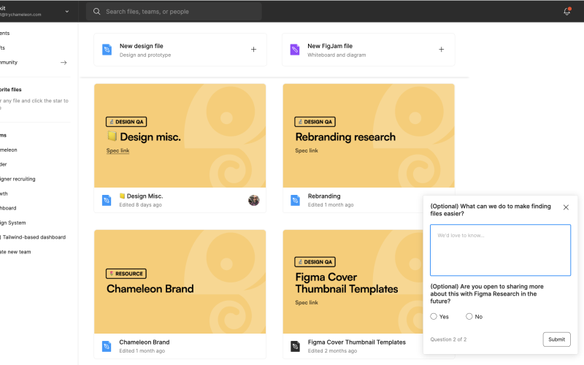Click file icon beside Figma Cover Thumbnail Templates
The height and width of the screenshot is (365, 584).
296,346
